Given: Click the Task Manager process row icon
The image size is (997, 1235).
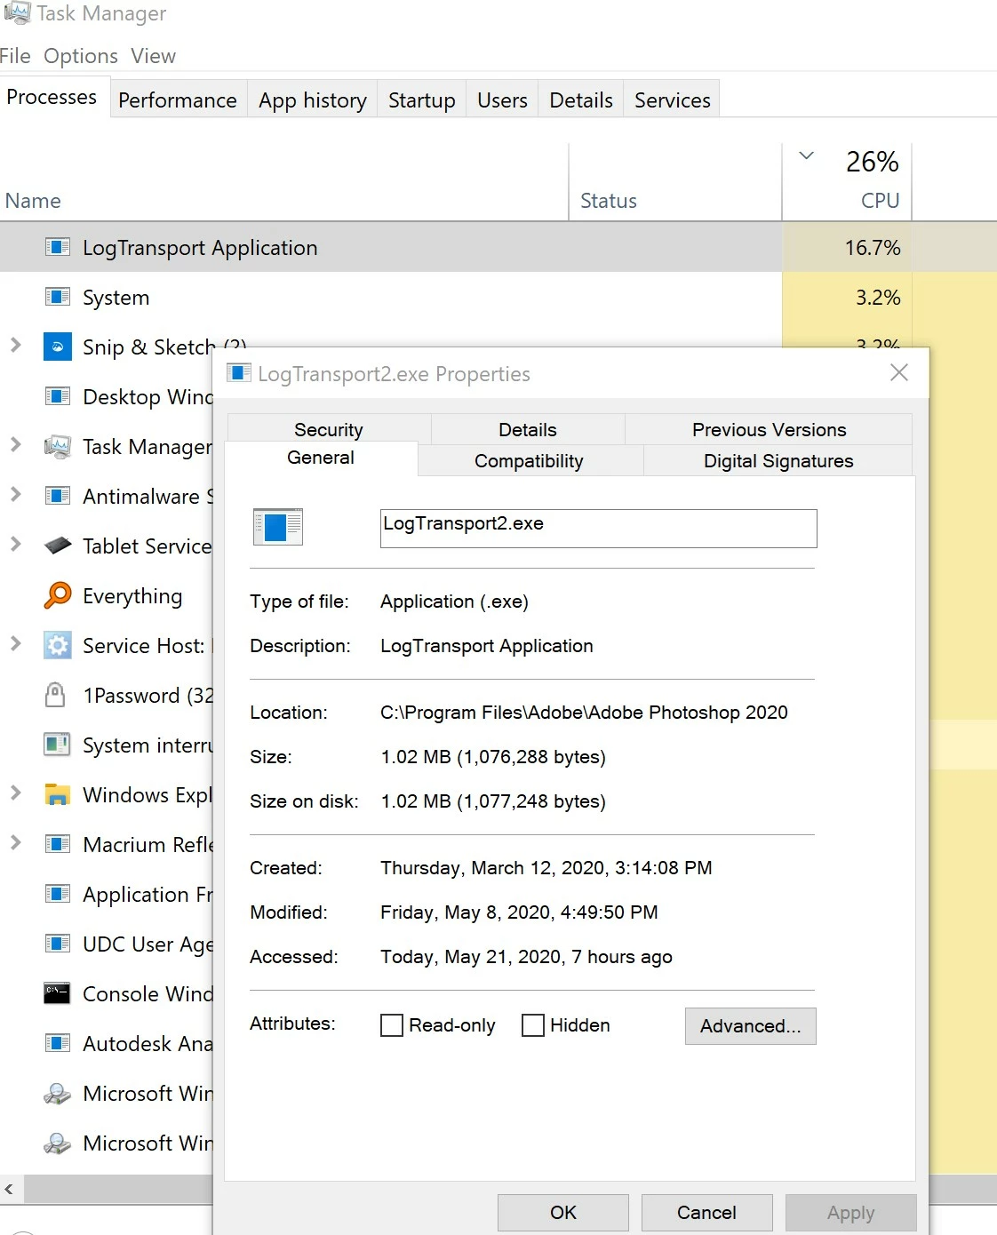Looking at the screenshot, I should point(58,446).
